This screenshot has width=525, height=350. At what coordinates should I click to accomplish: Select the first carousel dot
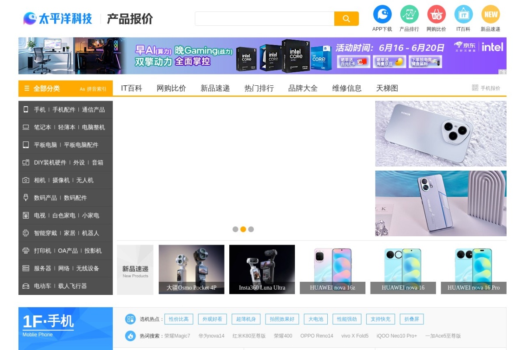pyautogui.click(x=235, y=229)
